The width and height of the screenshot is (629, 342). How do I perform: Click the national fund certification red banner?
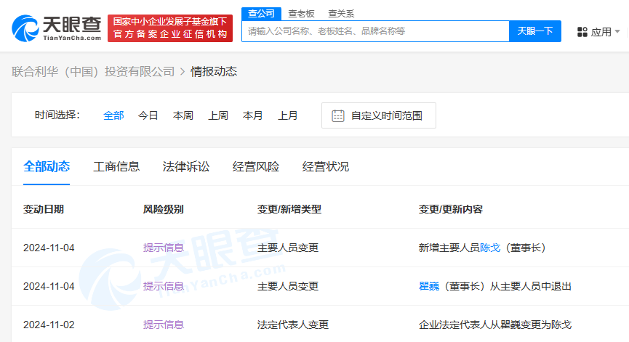[170, 28]
